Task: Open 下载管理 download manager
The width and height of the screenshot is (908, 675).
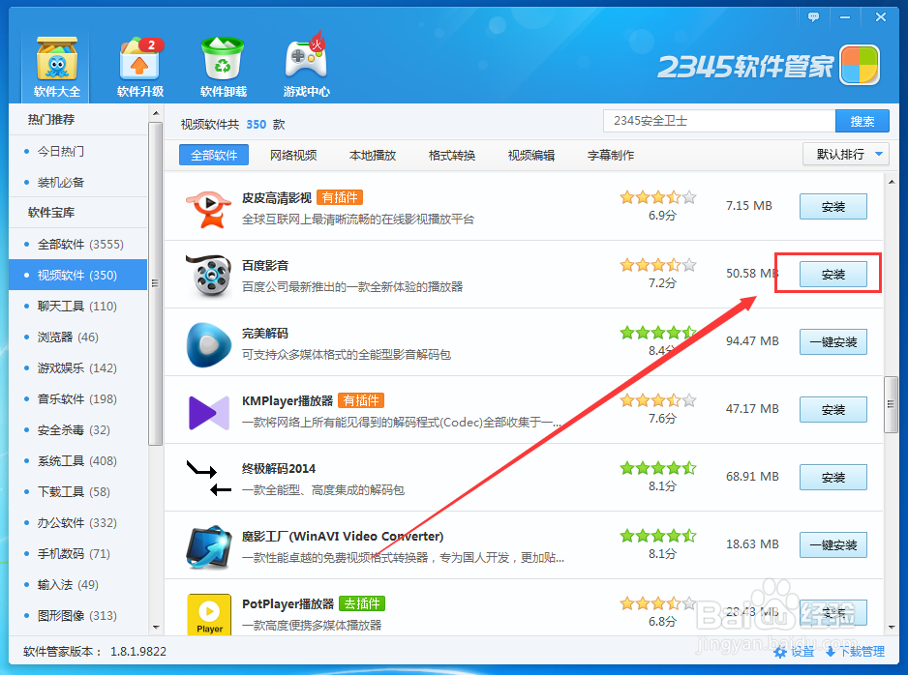Action: pos(855,652)
